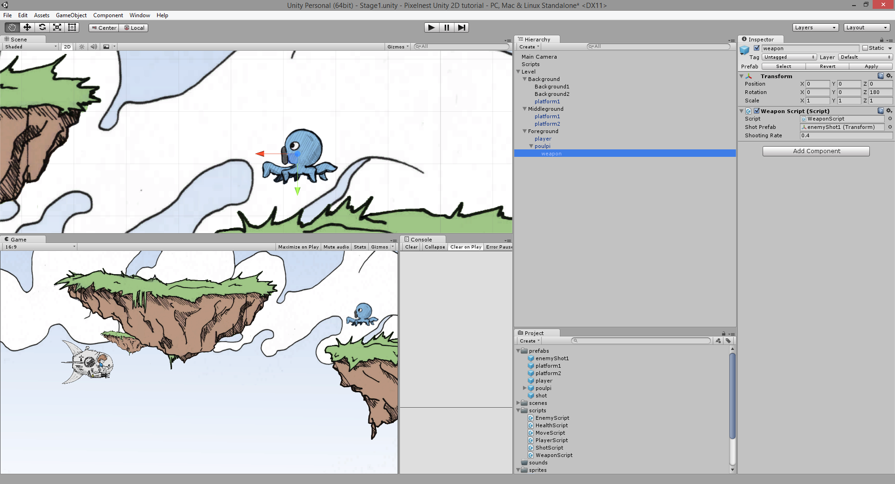Open the Assets menu
Image resolution: width=895 pixels, height=484 pixels.
[41, 15]
